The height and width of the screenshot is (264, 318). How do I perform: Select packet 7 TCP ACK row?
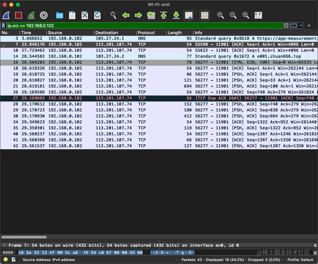coord(159,44)
